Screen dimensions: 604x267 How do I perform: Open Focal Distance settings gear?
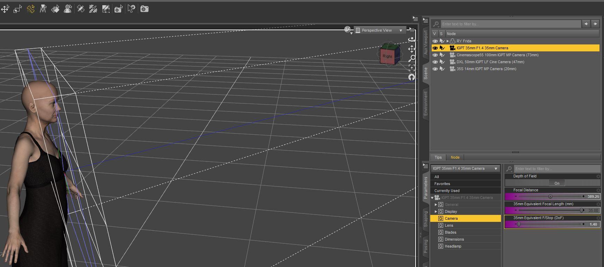click(598, 190)
